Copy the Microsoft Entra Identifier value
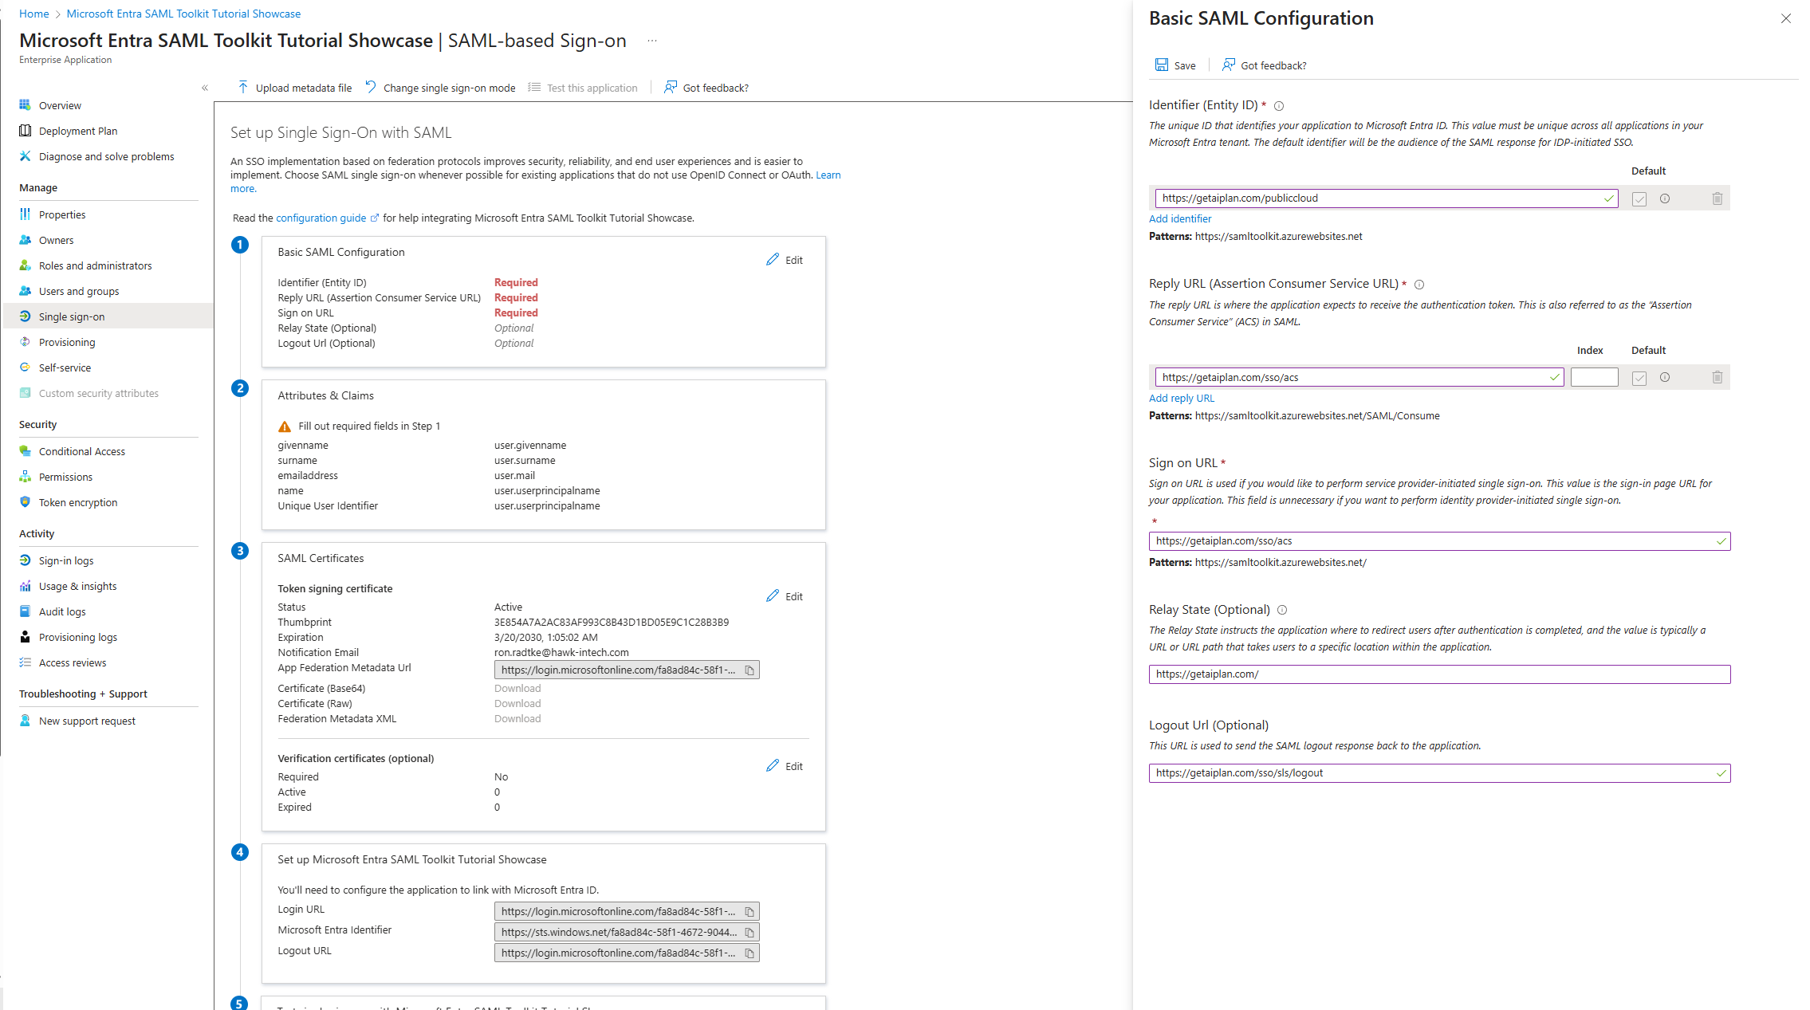The width and height of the screenshot is (1810, 1010). [x=750, y=933]
